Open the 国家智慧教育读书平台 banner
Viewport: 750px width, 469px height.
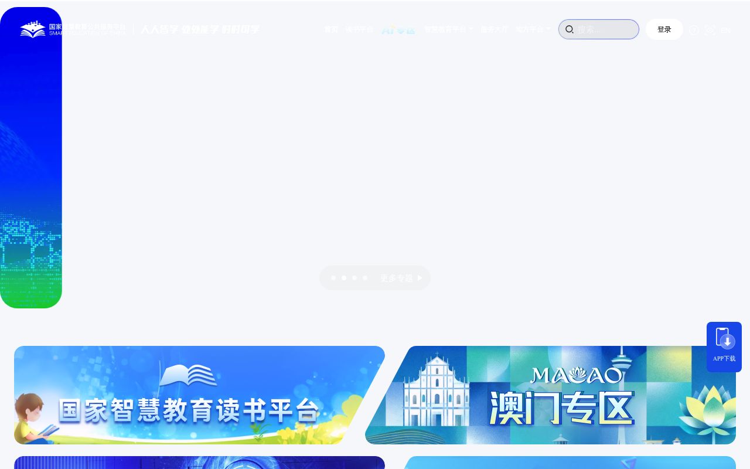[x=199, y=395]
